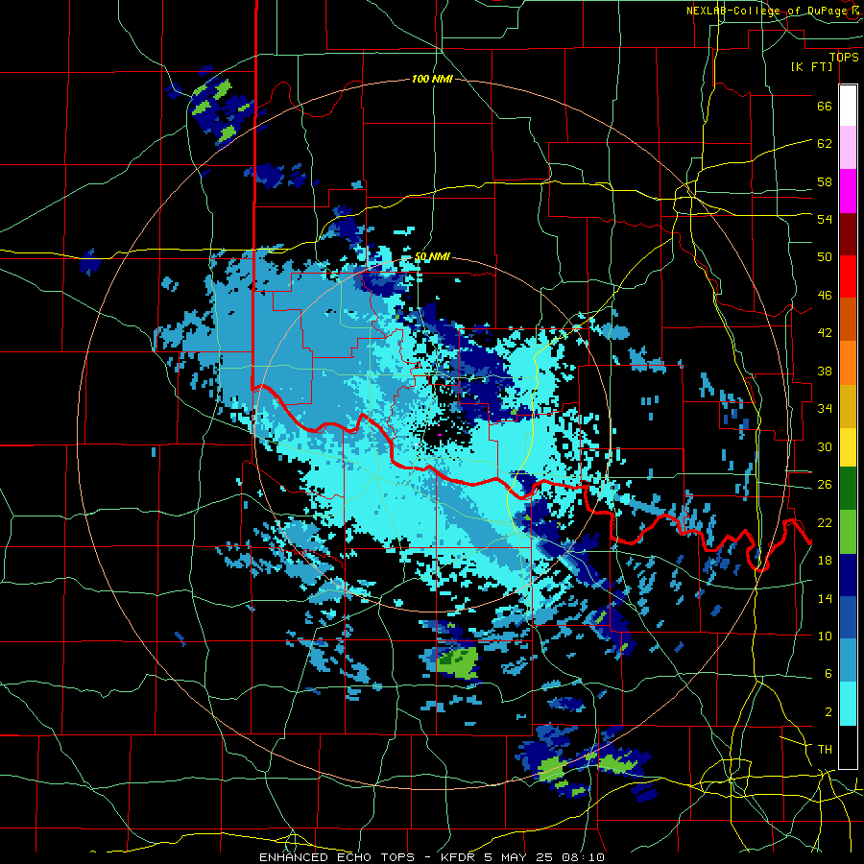Viewport: 864px width, 864px height.
Task: Click the burnt orange legend color band
Action: (848, 320)
